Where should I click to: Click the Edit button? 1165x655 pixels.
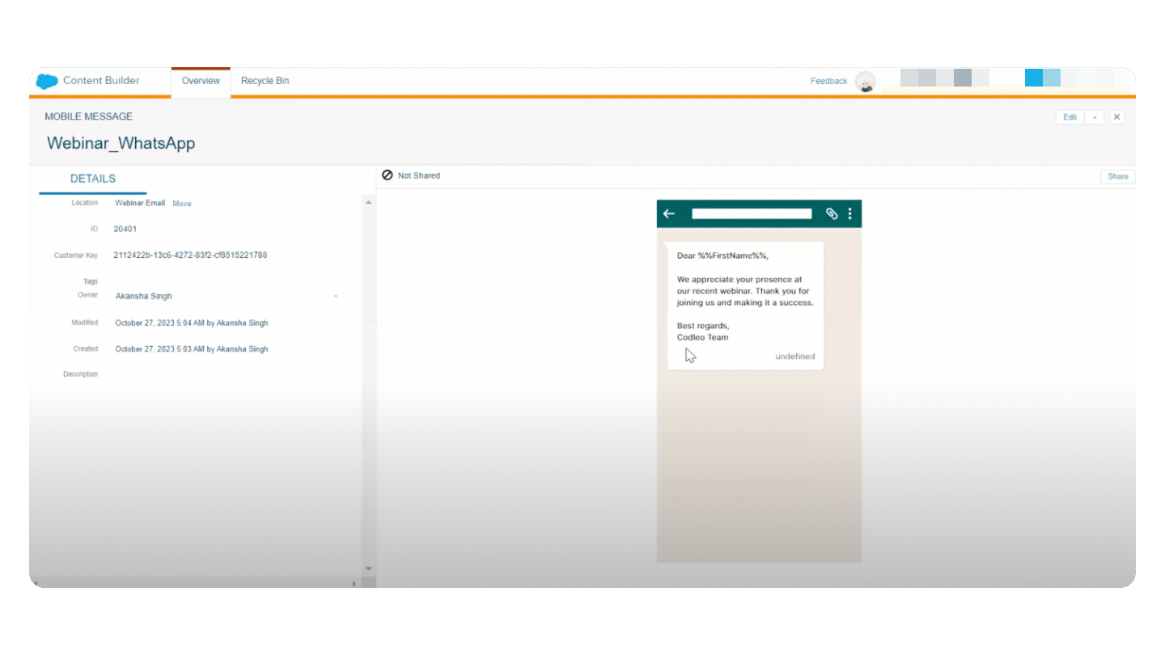coord(1070,117)
